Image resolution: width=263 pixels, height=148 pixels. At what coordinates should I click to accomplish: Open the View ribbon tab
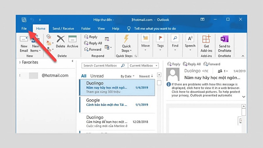tap(101, 29)
